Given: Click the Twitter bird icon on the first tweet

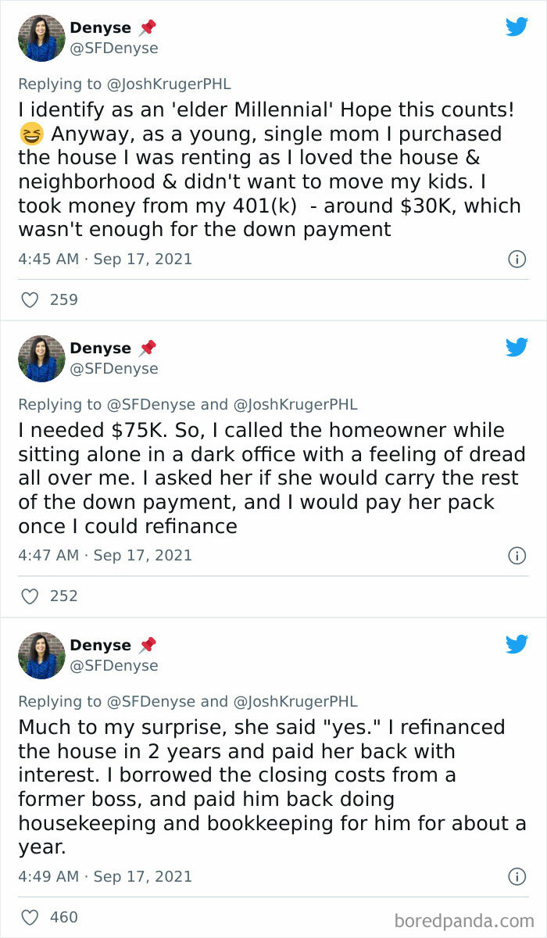Looking at the screenshot, I should 517,26.
